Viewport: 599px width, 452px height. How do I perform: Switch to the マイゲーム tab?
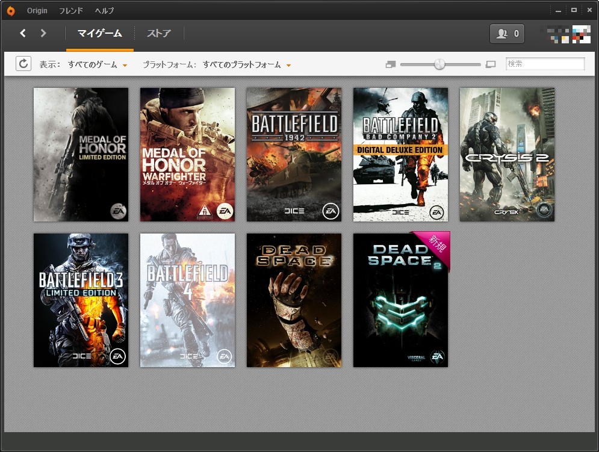100,34
